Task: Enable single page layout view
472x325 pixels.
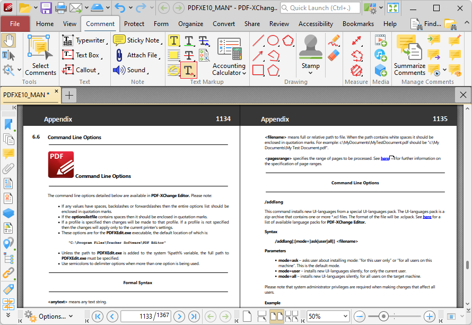Action: 247,317
